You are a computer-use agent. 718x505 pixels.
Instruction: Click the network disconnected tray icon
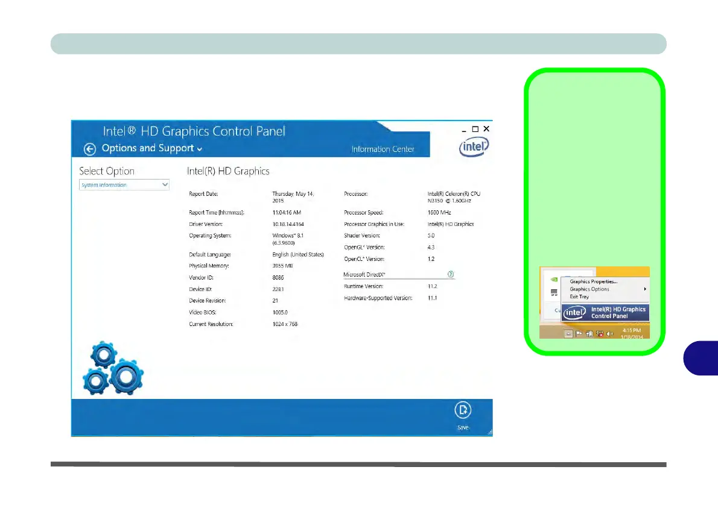click(x=600, y=333)
